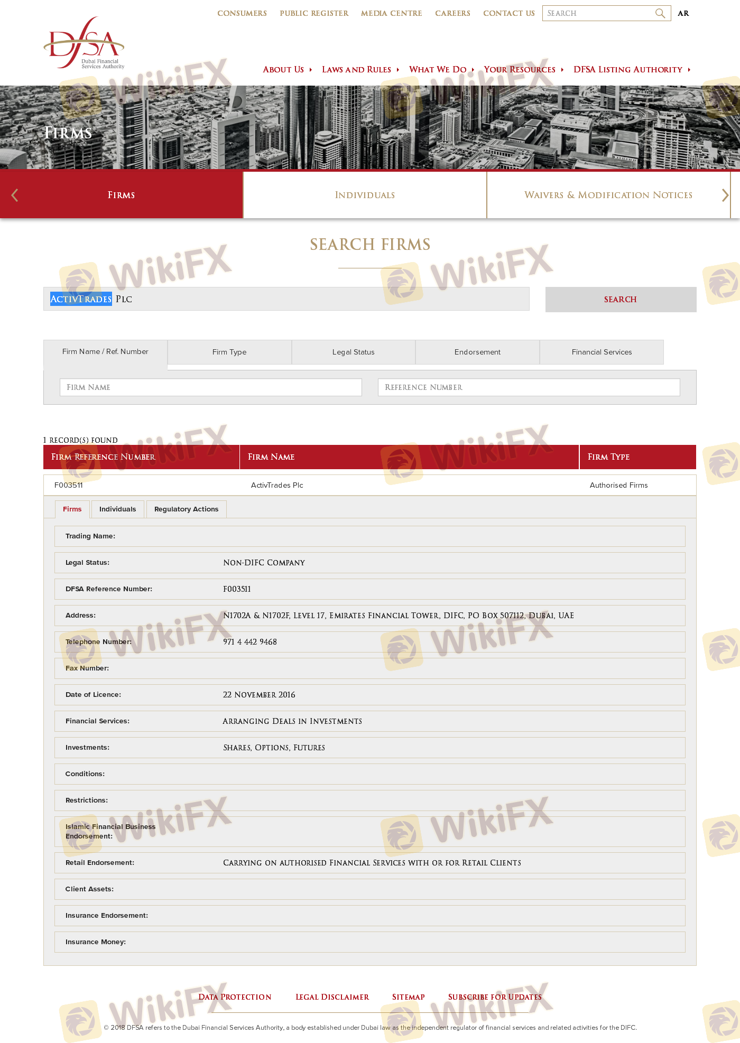
Task: Click Firm Type column header
Action: 638,457
